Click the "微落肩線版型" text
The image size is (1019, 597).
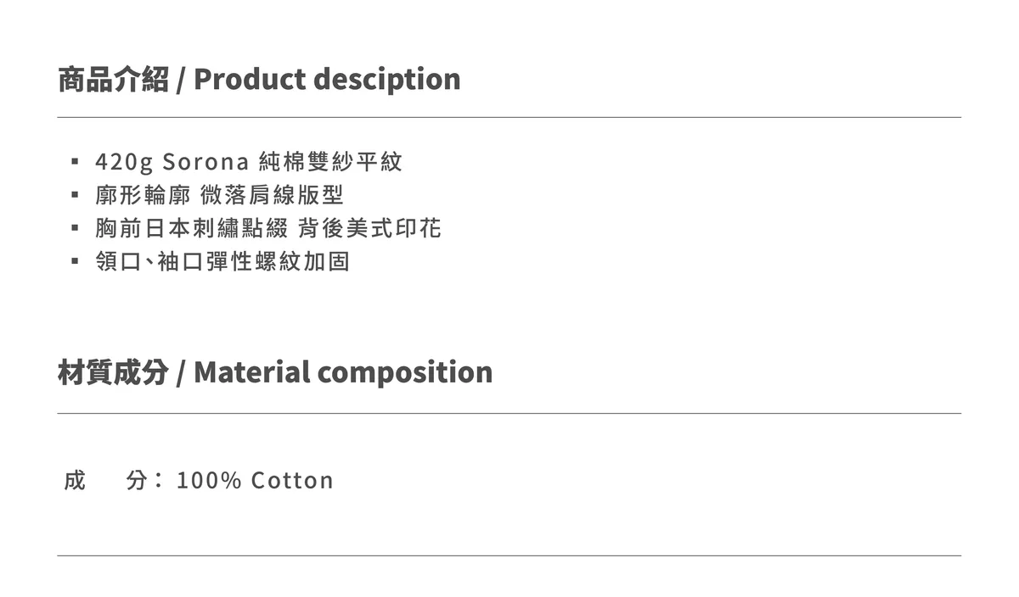(272, 195)
